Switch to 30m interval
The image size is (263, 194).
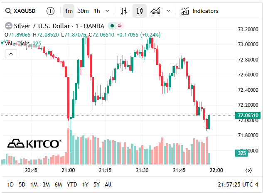point(83,11)
